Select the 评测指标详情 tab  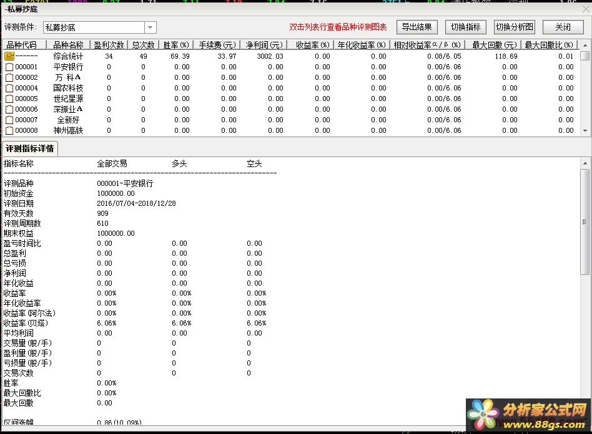[x=30, y=148]
